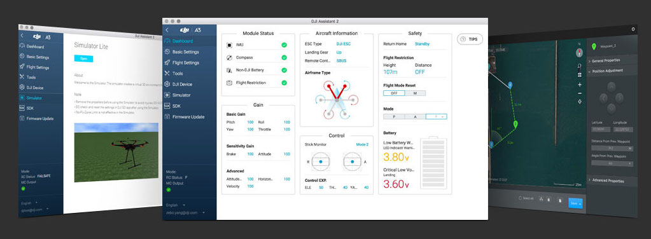The height and width of the screenshot is (239, 651).
Task: Open Tools wrench icon in center sidebar
Action: click(167, 74)
